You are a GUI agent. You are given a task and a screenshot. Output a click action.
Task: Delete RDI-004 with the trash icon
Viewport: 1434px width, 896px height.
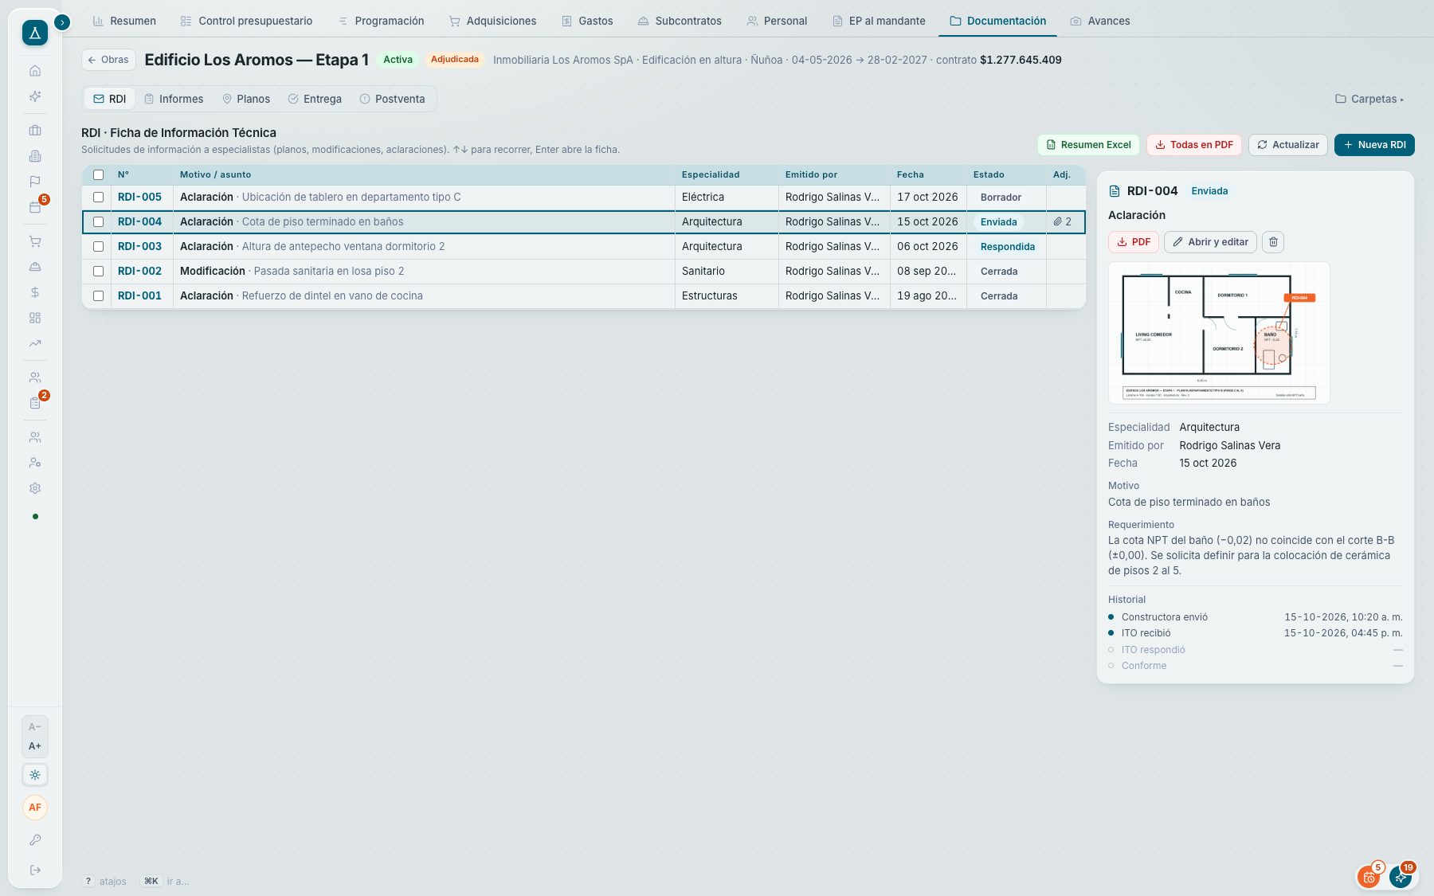[x=1273, y=242]
